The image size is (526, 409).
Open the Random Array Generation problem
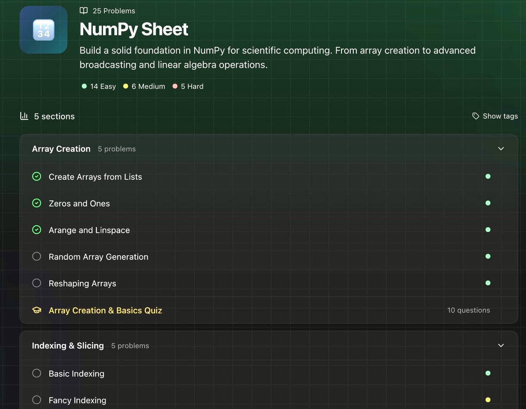point(99,257)
